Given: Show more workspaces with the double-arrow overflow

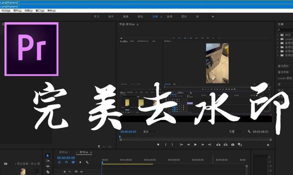Looking at the screenshot, I should click(x=213, y=17).
